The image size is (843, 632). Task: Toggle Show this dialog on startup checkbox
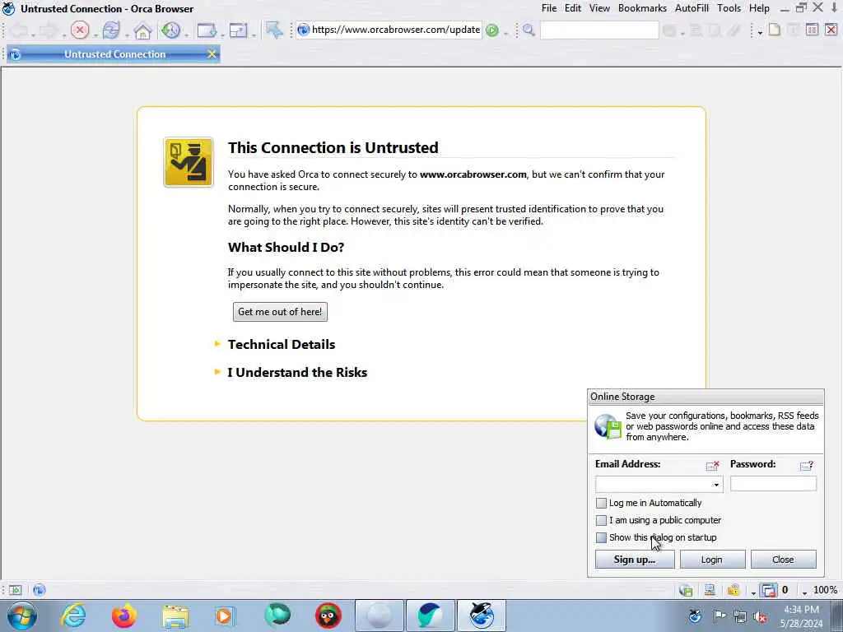(x=601, y=537)
